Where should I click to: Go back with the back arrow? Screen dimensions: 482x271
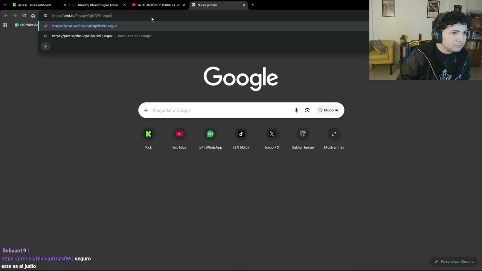[6, 15]
